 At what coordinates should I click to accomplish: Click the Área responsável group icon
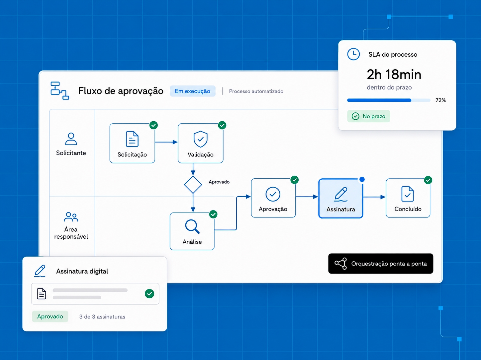point(71,217)
